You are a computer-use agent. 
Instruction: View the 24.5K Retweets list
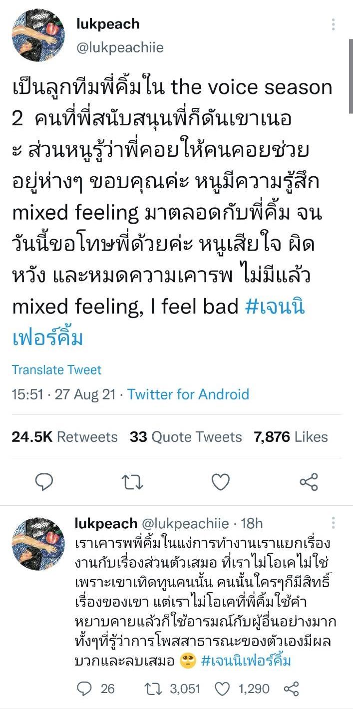[x=64, y=437]
